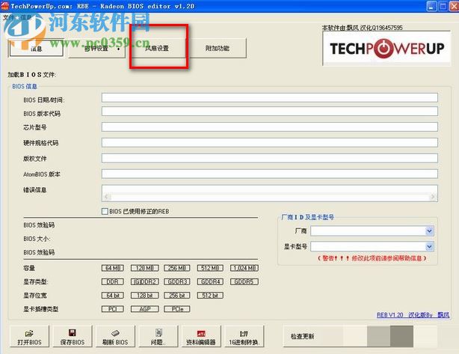Launch the 资料编辑器 data editor

point(201,337)
